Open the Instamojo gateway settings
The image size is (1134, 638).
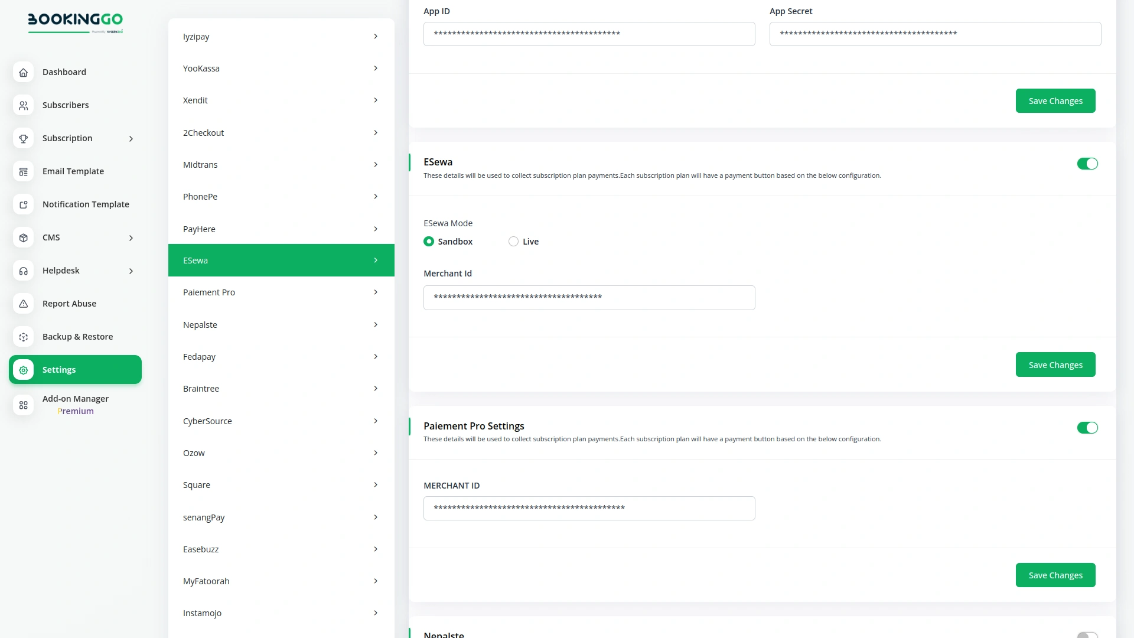(x=281, y=613)
